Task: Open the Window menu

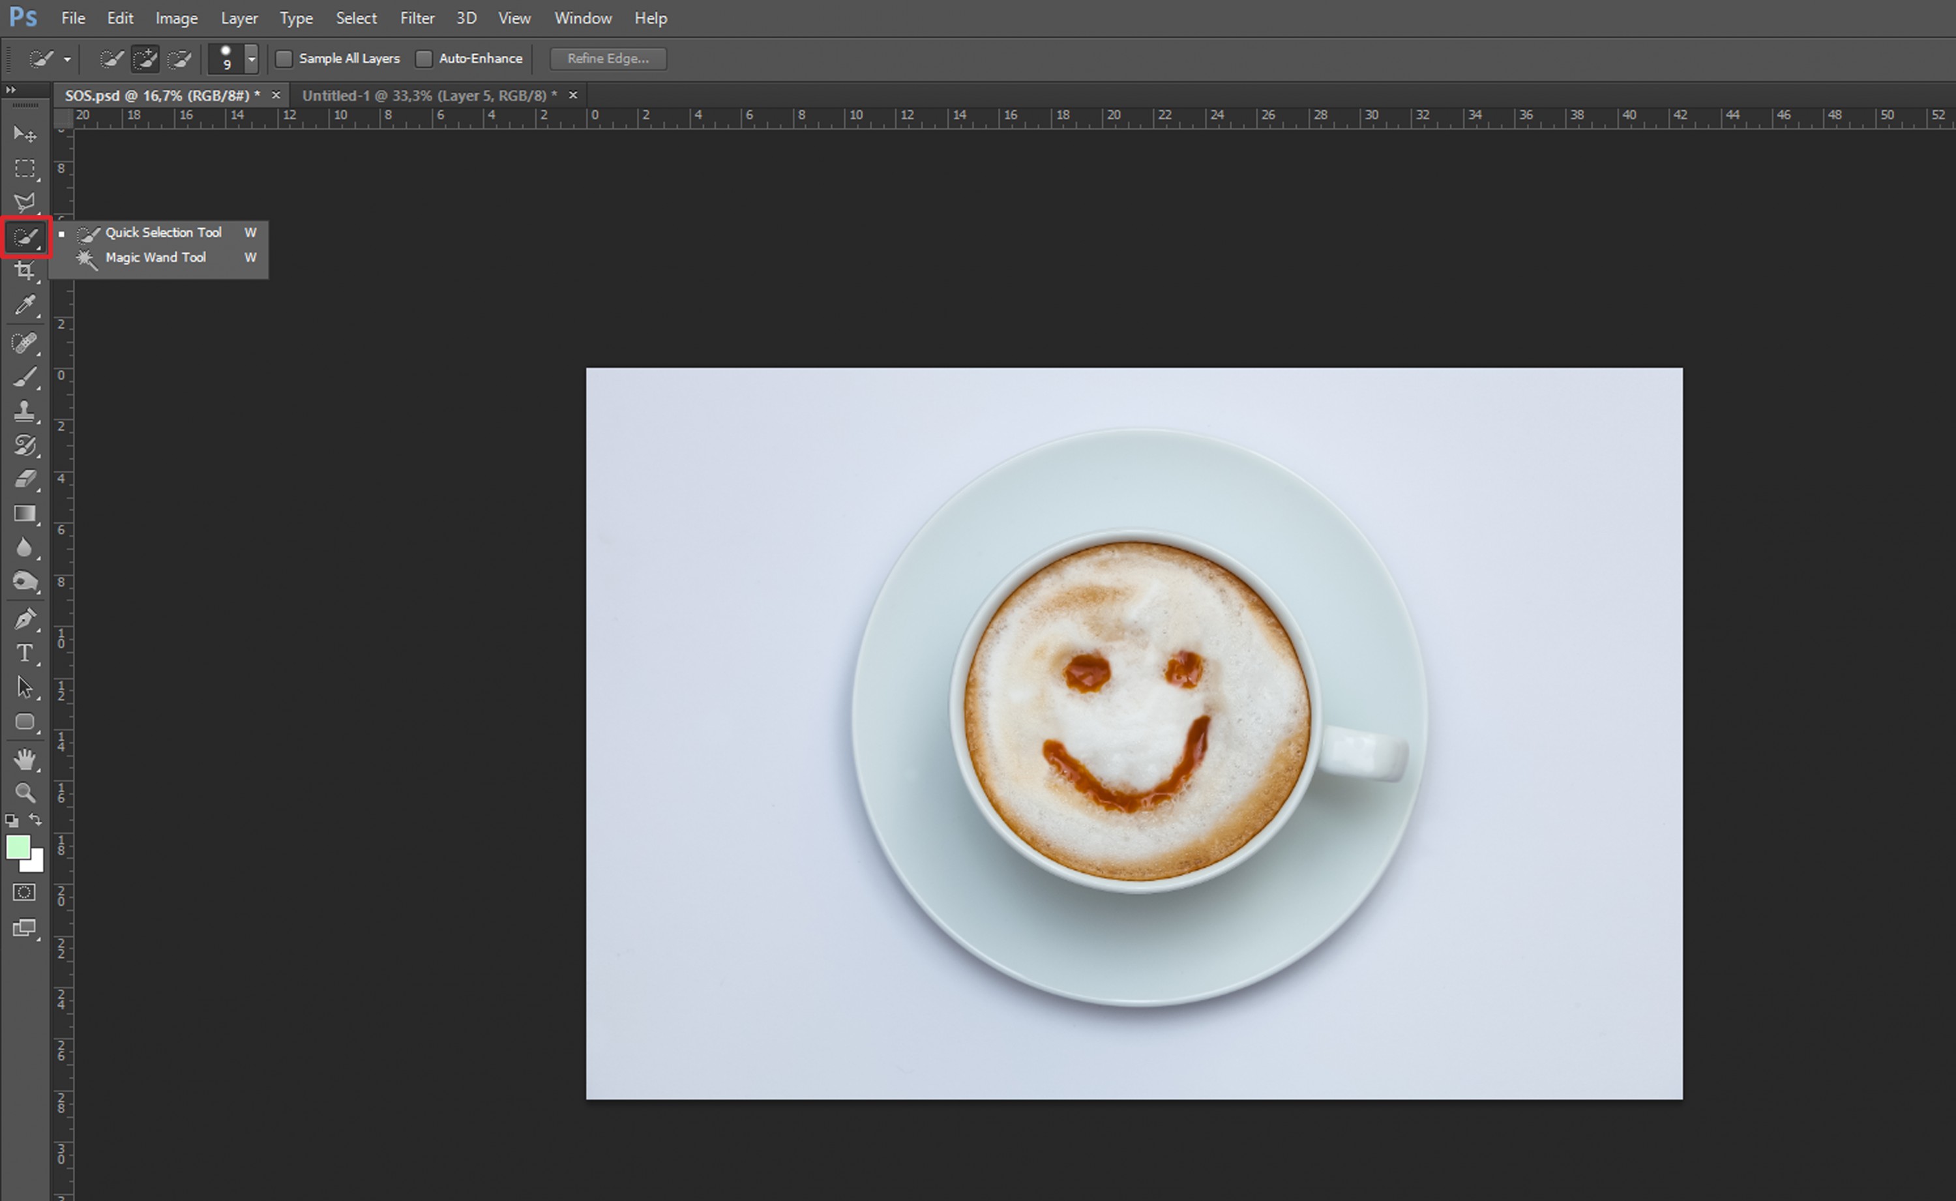Action: coord(583,18)
